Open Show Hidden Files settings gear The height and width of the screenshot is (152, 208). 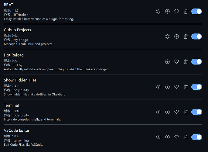point(158,87)
